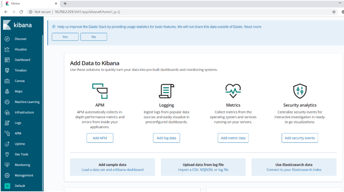
Task: Click the Logs sidebar icon
Action: coord(7,123)
